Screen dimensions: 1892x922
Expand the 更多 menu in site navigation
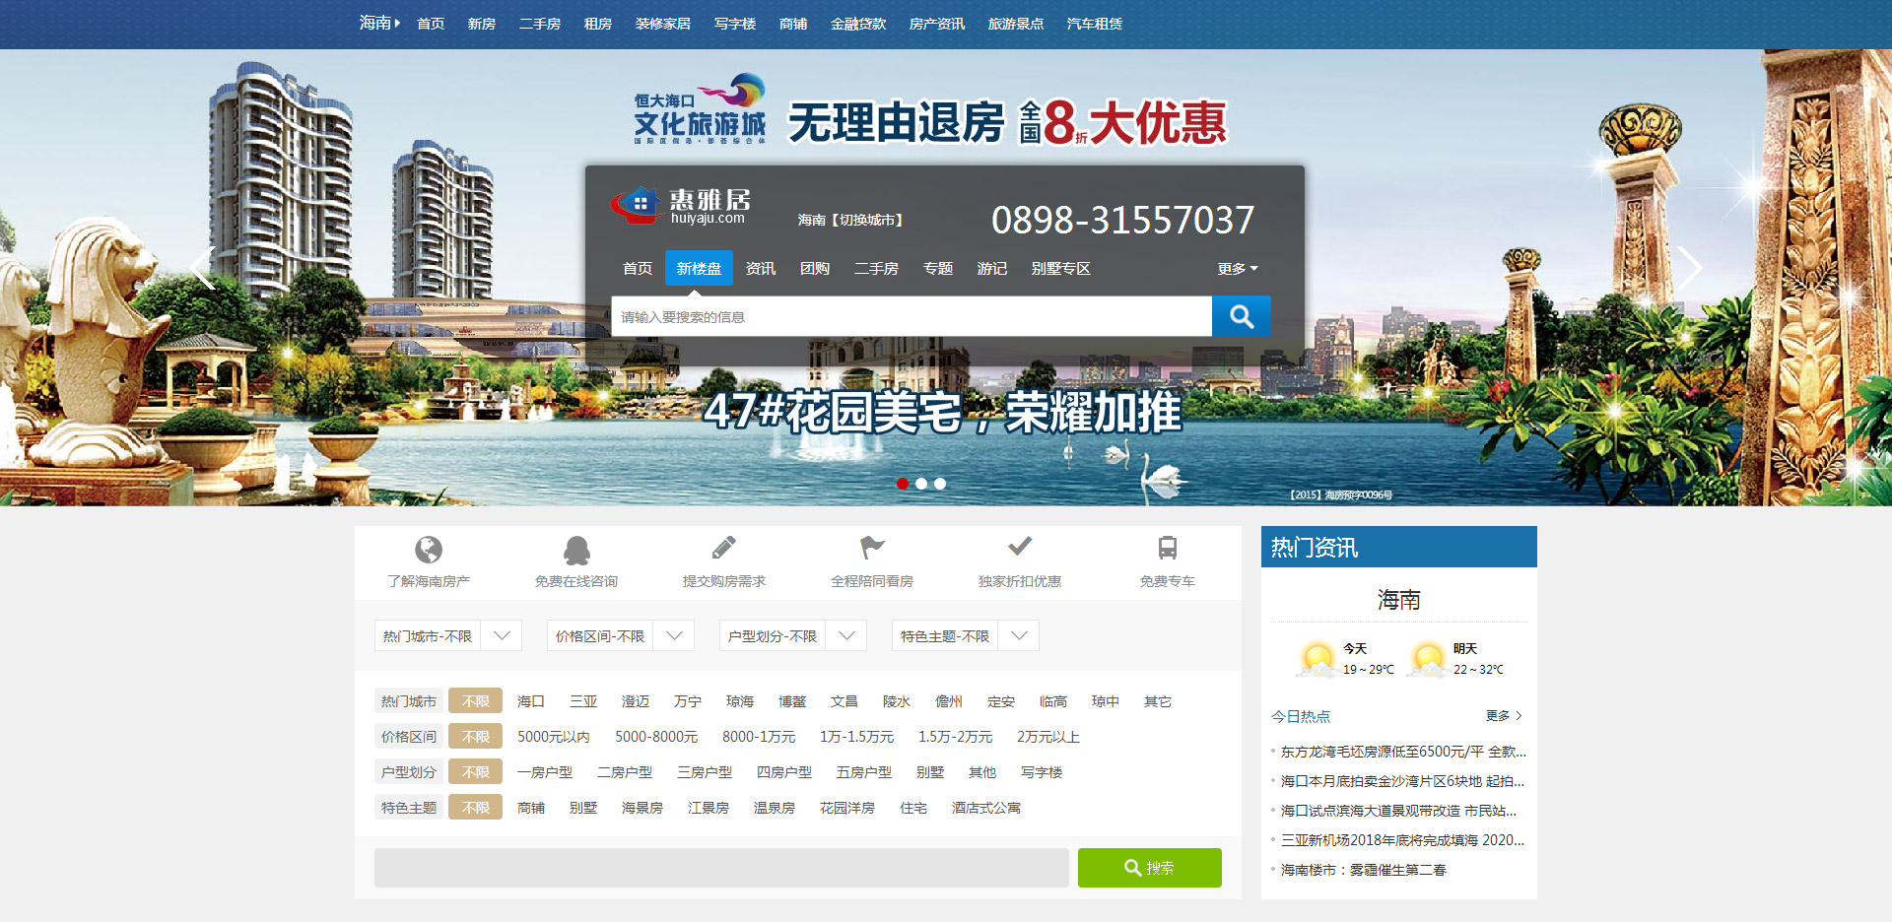[1237, 268]
